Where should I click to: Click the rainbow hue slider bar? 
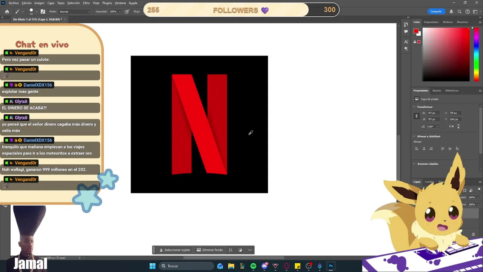[x=476, y=55]
